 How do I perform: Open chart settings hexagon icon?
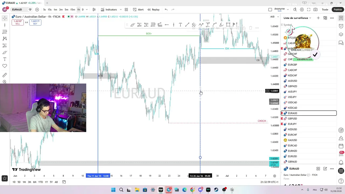tap(302, 10)
